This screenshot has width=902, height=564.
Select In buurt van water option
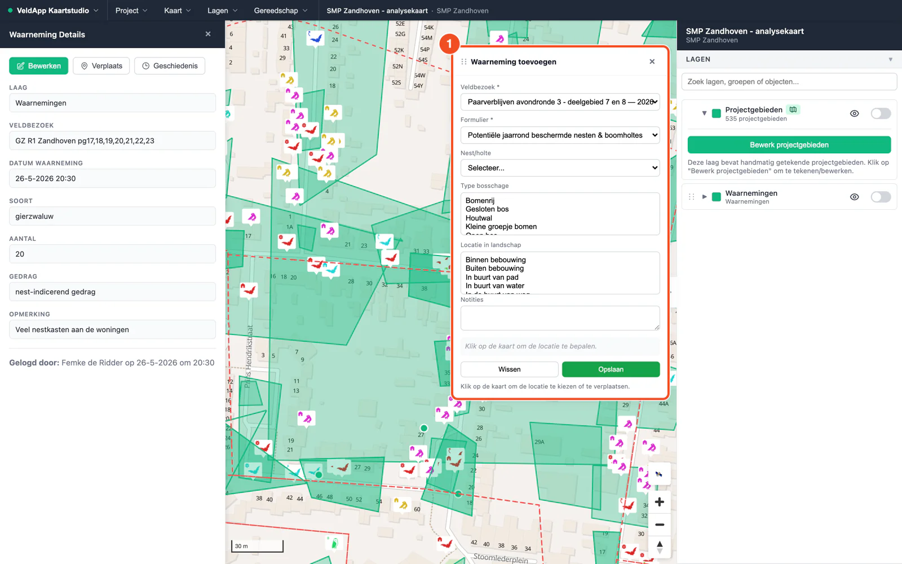494,286
